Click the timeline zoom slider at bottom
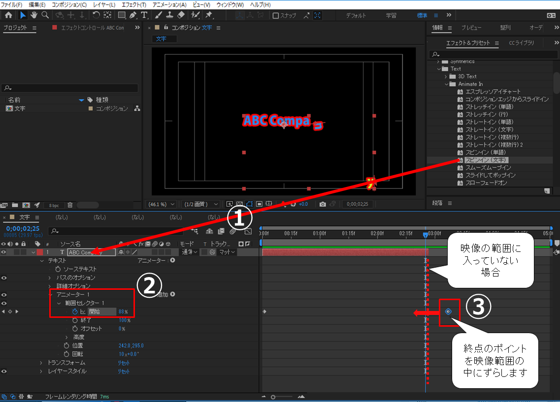 (x=273, y=397)
